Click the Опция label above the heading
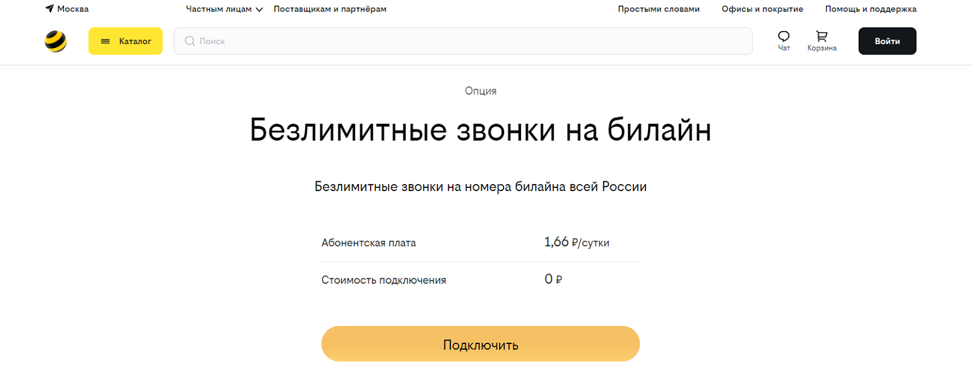The image size is (972, 377). click(480, 91)
